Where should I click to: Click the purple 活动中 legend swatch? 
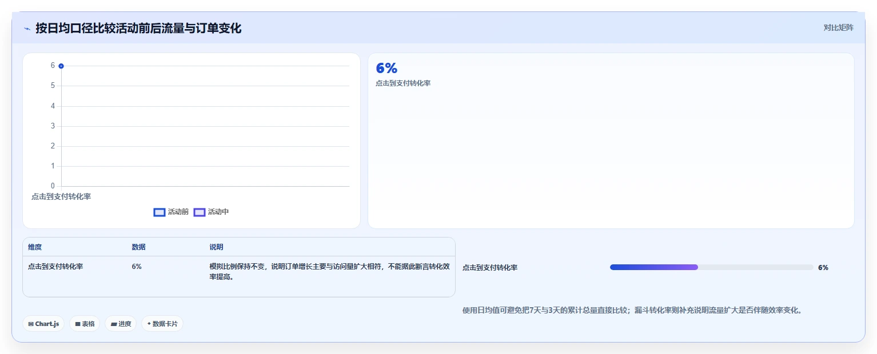[200, 212]
